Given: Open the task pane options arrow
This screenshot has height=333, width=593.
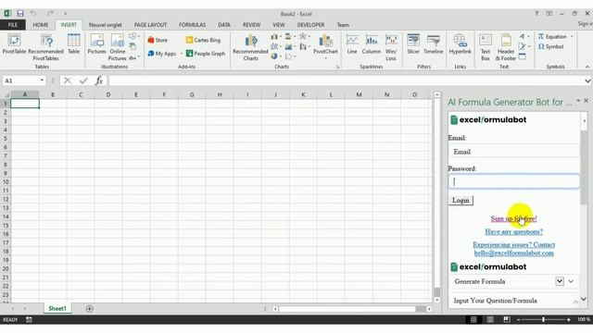Looking at the screenshot, I should [x=578, y=101].
